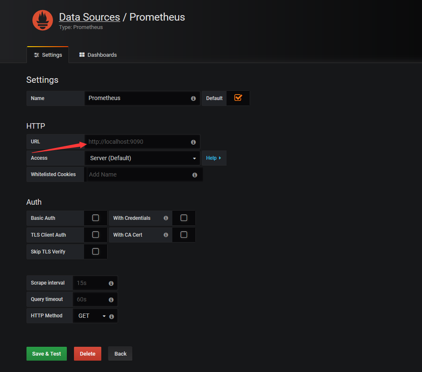Click the Auth section heading
The image size is (422, 372).
(34, 202)
